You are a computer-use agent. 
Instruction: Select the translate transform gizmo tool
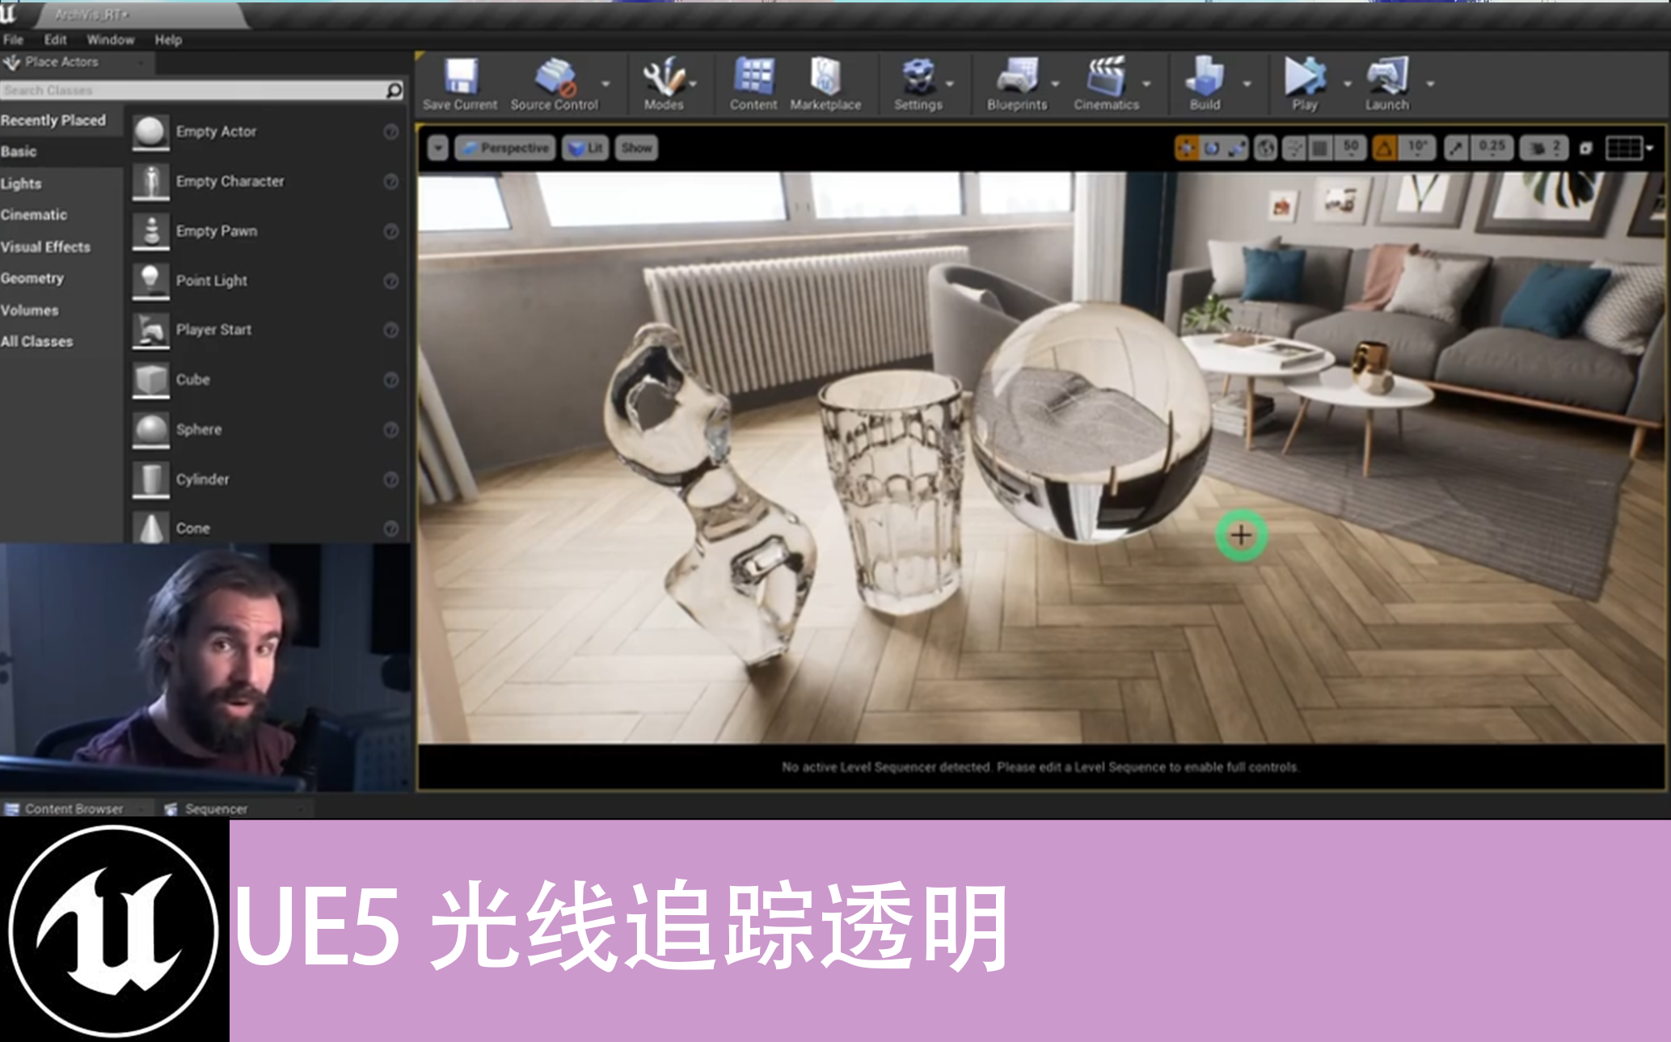1187,148
